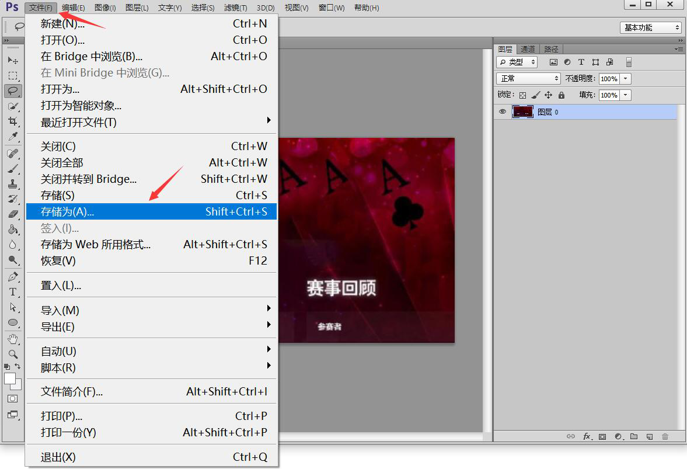This screenshot has height=469, width=687.
Task: Click the link layers icon
Action: [570, 436]
